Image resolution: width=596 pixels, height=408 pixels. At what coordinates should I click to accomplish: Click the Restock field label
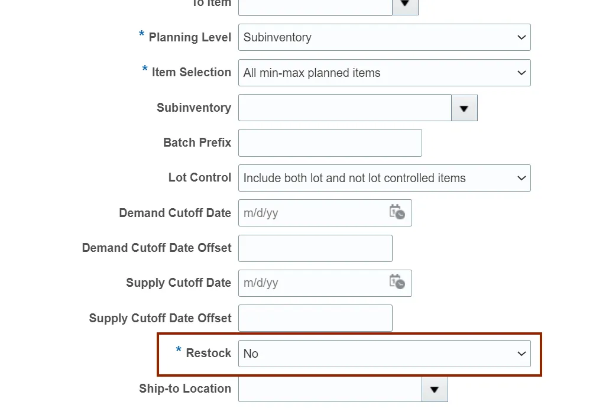208,353
